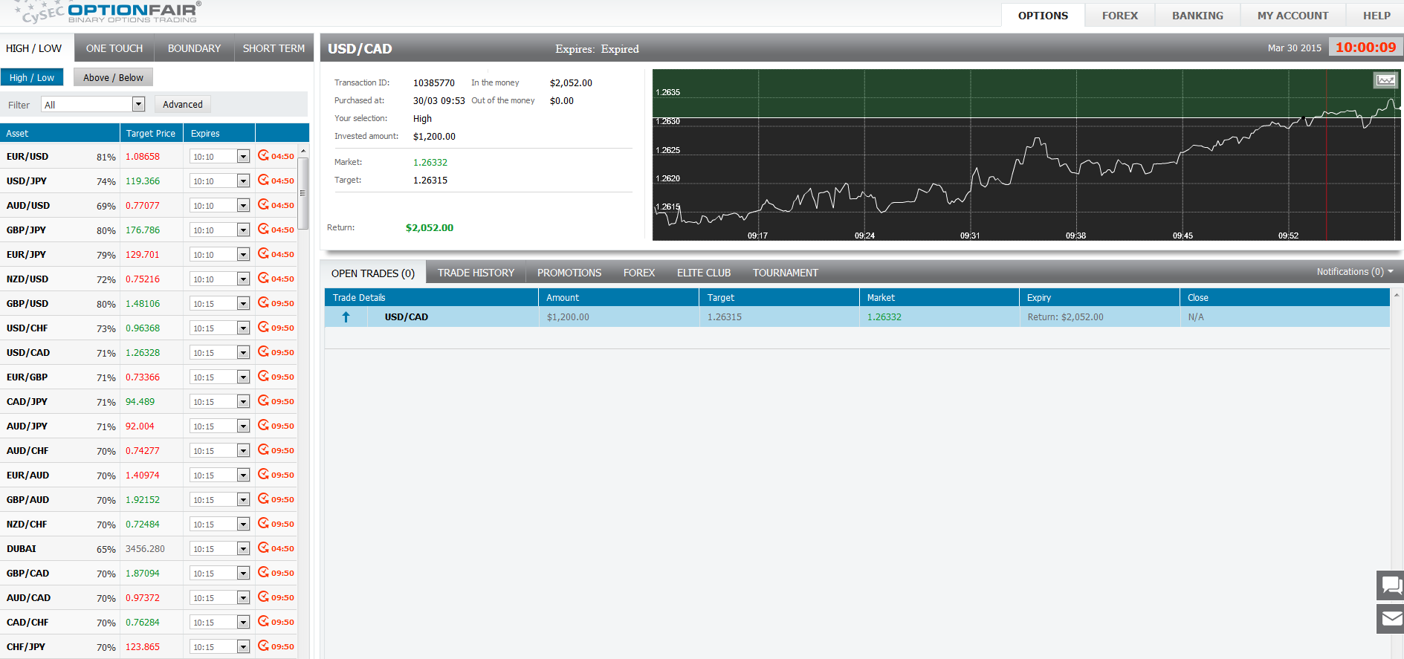Open the PROMOTIONS tab
This screenshot has width=1404, height=659.
click(569, 273)
